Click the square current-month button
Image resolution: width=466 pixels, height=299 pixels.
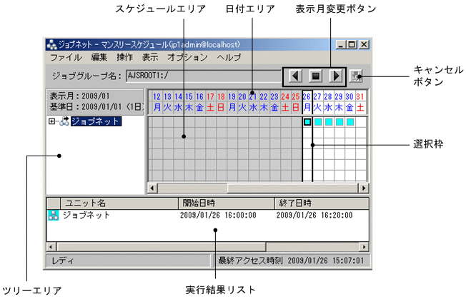316,76
